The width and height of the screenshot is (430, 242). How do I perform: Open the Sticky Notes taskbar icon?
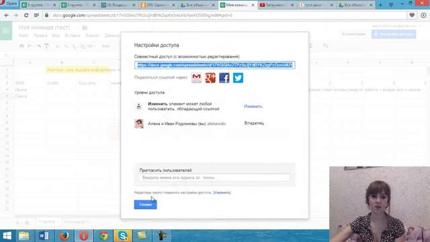click(142, 236)
